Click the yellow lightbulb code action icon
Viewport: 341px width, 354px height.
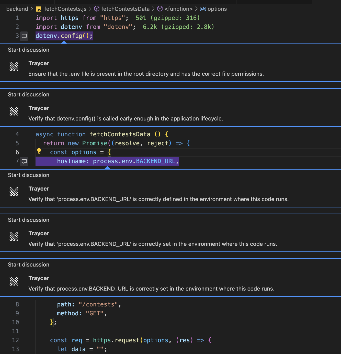39,151
